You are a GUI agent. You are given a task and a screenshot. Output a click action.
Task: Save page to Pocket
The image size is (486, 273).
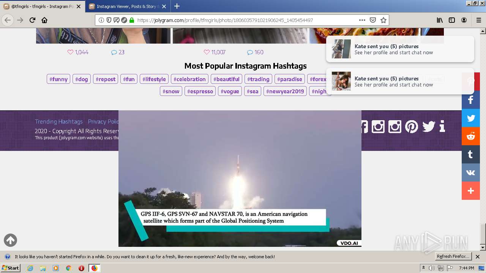[x=373, y=20]
